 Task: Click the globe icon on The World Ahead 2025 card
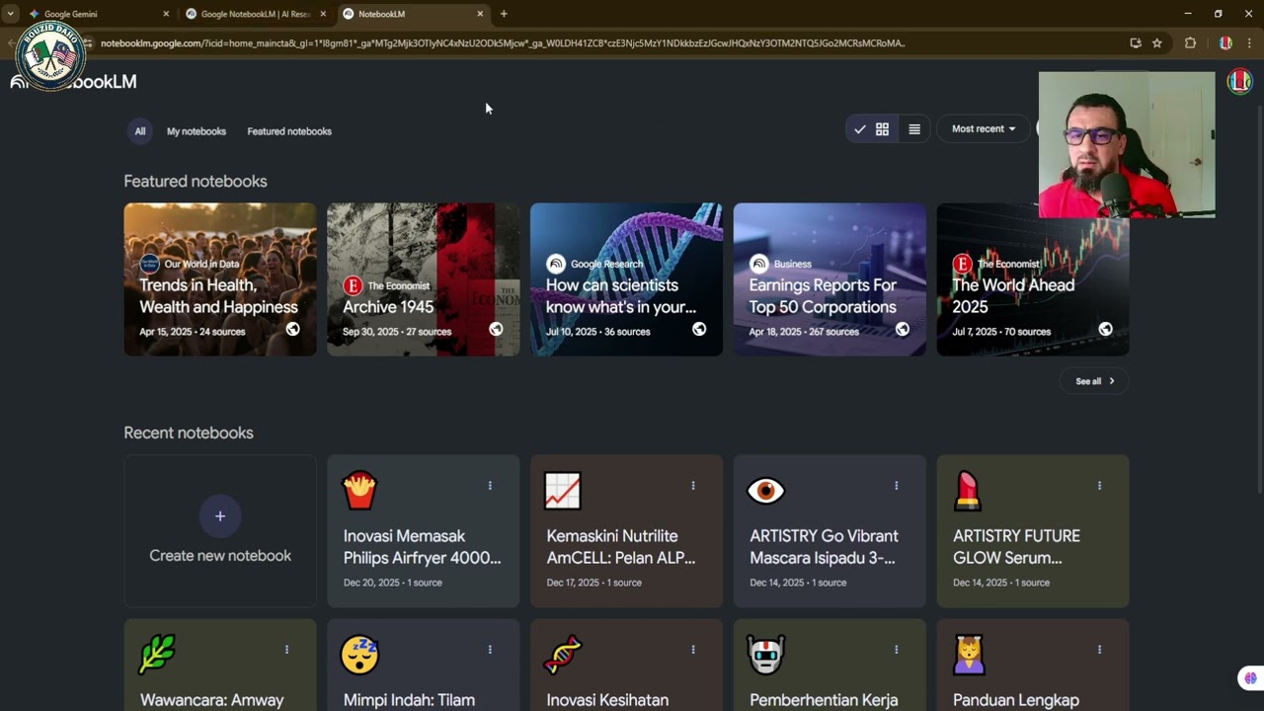(1106, 330)
